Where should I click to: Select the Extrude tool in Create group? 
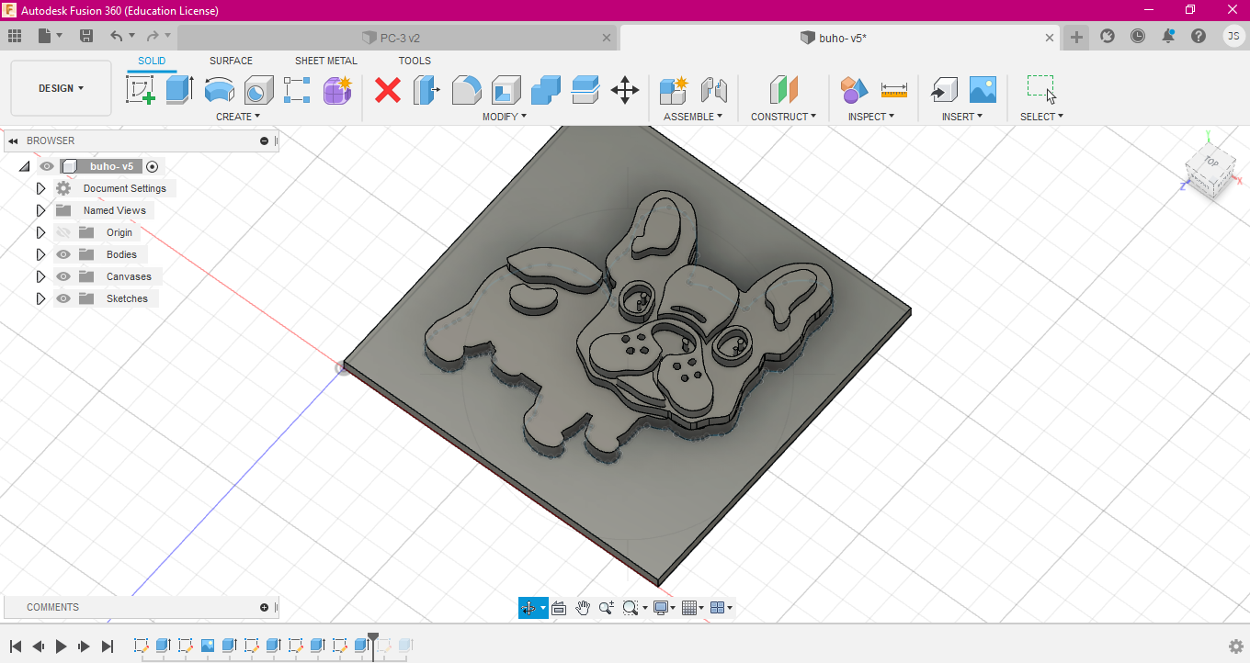point(179,90)
